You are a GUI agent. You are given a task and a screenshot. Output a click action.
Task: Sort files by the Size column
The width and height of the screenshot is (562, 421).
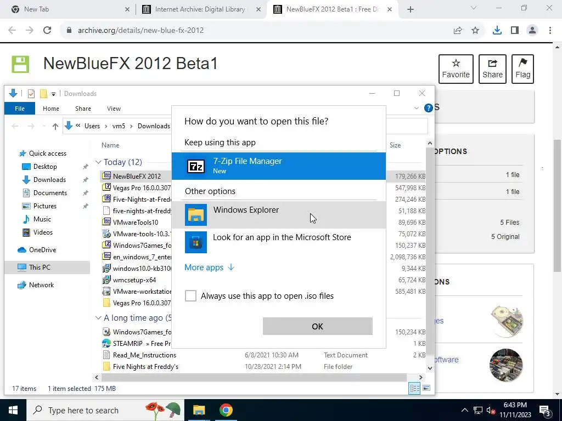pyautogui.click(x=395, y=145)
